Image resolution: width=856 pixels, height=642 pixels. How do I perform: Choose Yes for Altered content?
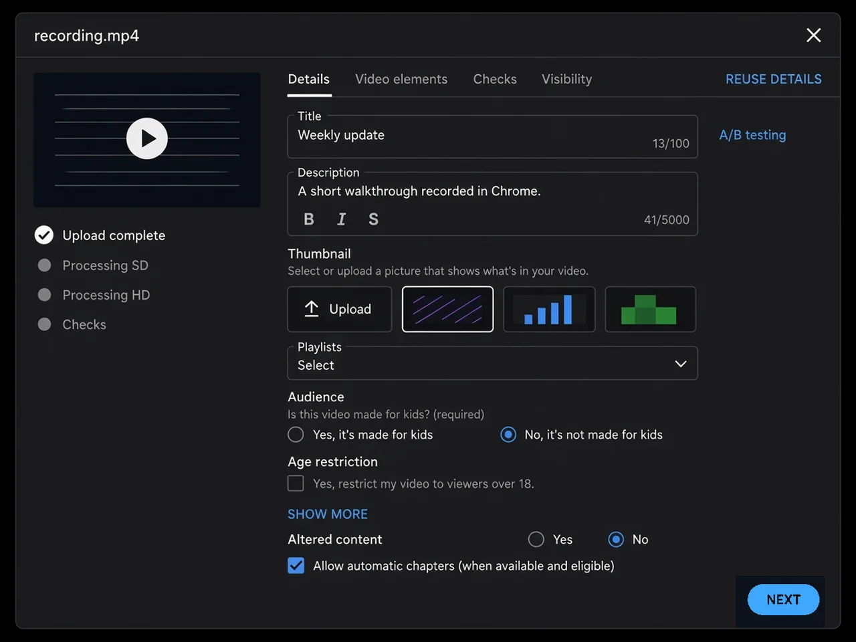(536, 539)
